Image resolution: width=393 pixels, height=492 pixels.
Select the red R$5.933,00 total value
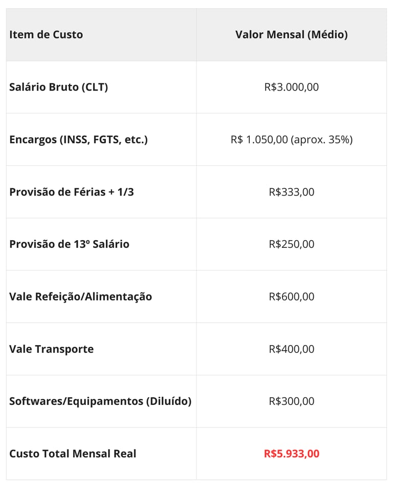tap(291, 454)
